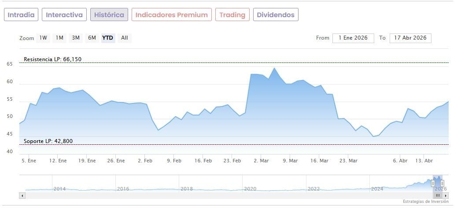Viewport: 457px width, 209px height.
Task: Click the navigator scrollbar left arrow
Action: [x=22, y=195]
